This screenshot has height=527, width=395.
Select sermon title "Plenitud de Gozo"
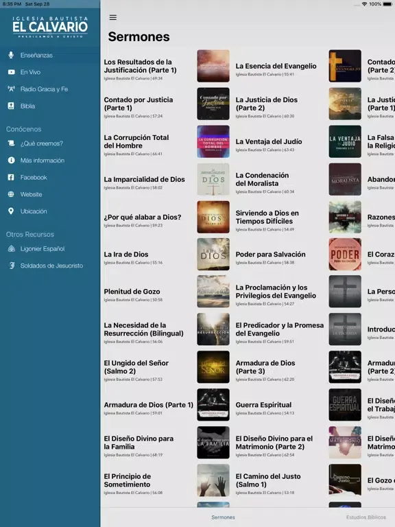pos(132,292)
